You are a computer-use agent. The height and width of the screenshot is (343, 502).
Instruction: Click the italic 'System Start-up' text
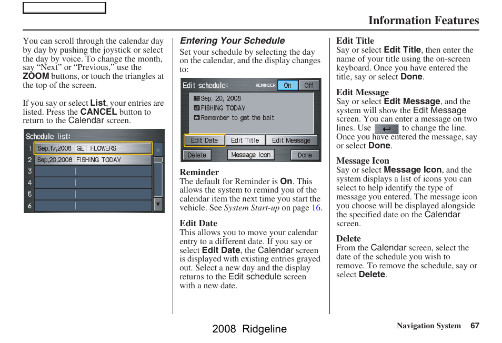point(252,208)
